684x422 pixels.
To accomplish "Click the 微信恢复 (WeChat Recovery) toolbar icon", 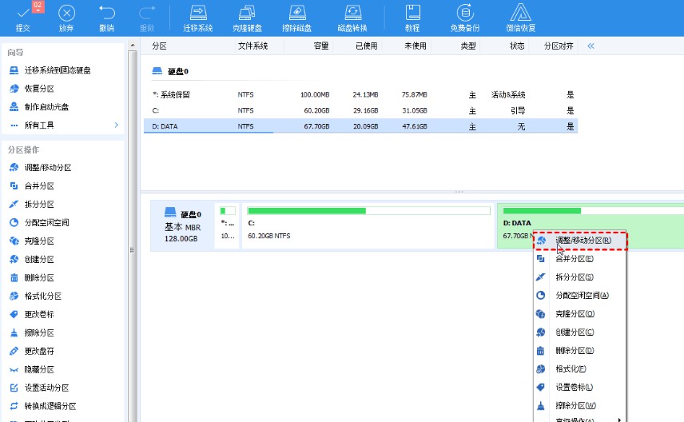I will [522, 14].
